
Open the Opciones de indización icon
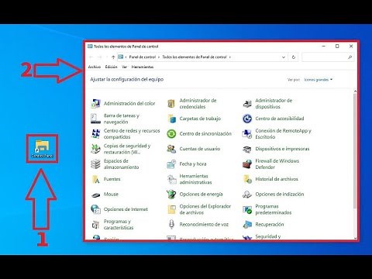coord(247,195)
